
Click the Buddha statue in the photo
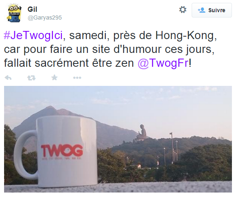point(141,132)
